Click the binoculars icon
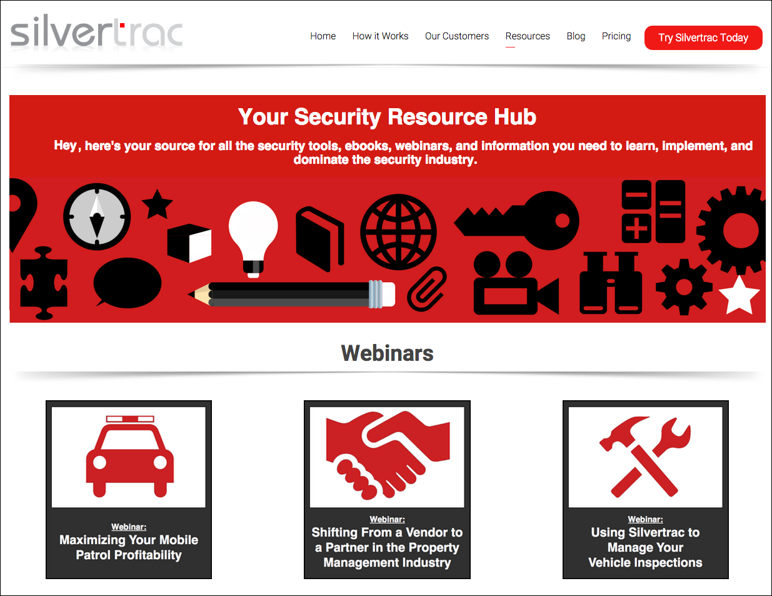772x596 pixels. [611, 283]
